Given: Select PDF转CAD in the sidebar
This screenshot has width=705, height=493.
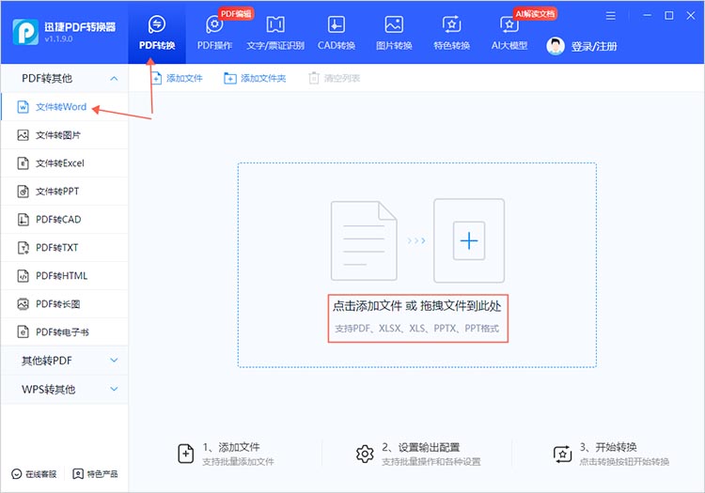Looking at the screenshot, I should [64, 220].
